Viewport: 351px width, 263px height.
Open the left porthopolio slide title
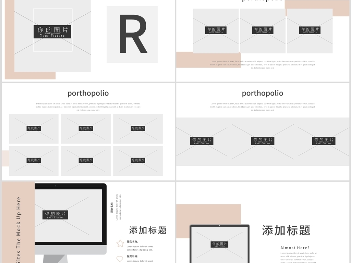pyautogui.click(x=89, y=93)
